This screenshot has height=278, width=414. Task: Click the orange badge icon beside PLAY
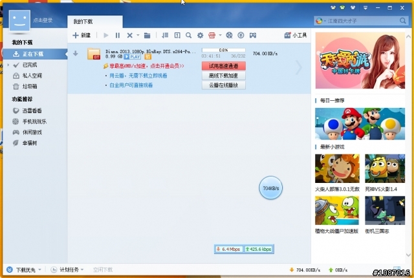pos(148,56)
